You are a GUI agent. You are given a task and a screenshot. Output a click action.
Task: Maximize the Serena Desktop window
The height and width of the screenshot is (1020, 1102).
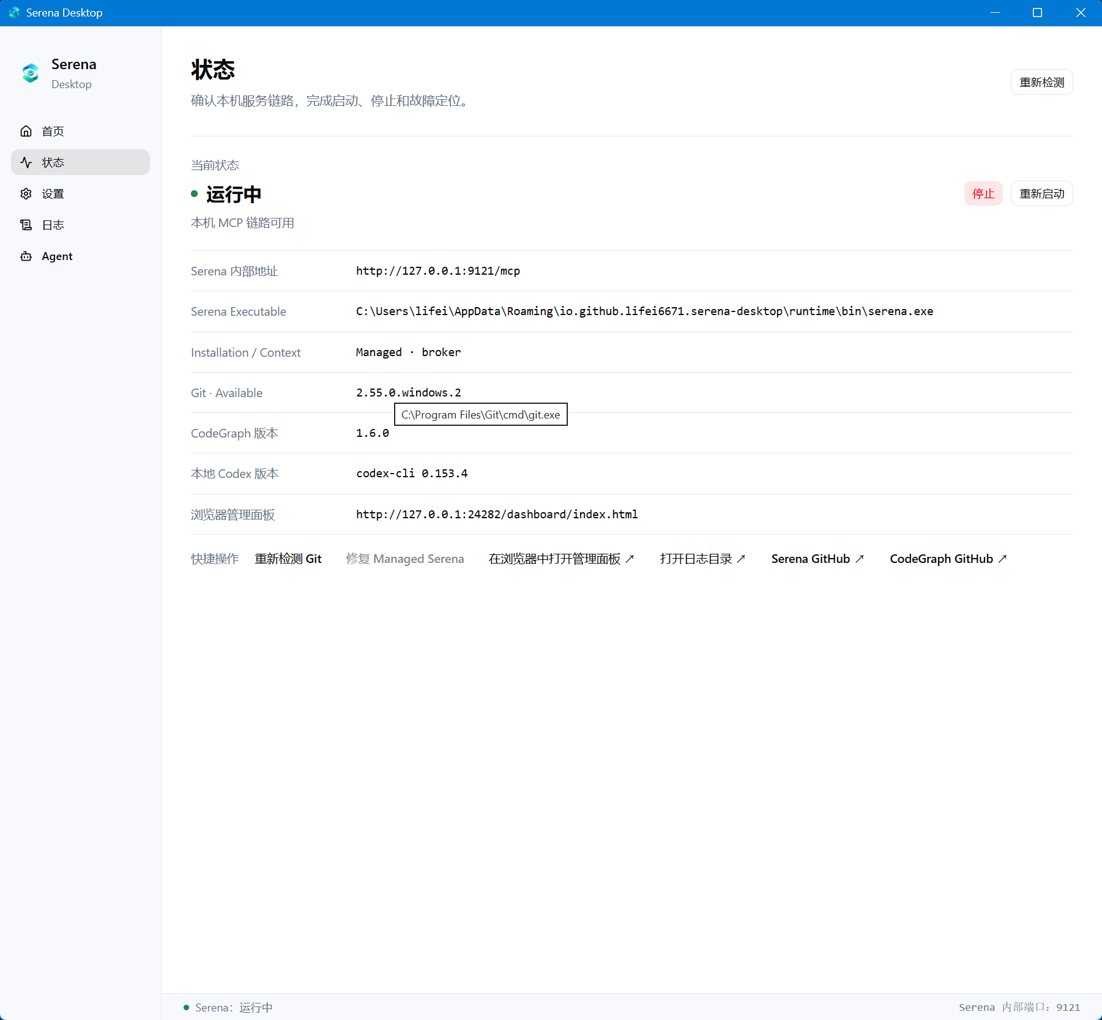tap(1037, 13)
